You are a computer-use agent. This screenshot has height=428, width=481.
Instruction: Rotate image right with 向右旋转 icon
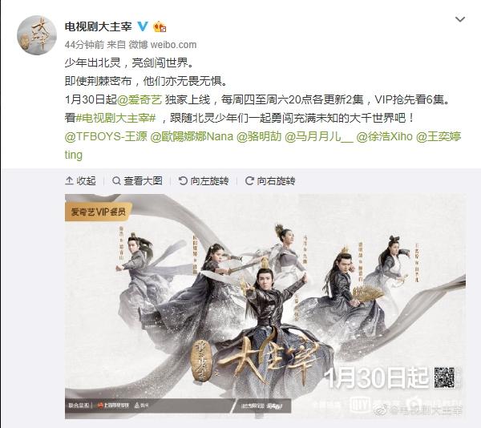tap(249, 181)
